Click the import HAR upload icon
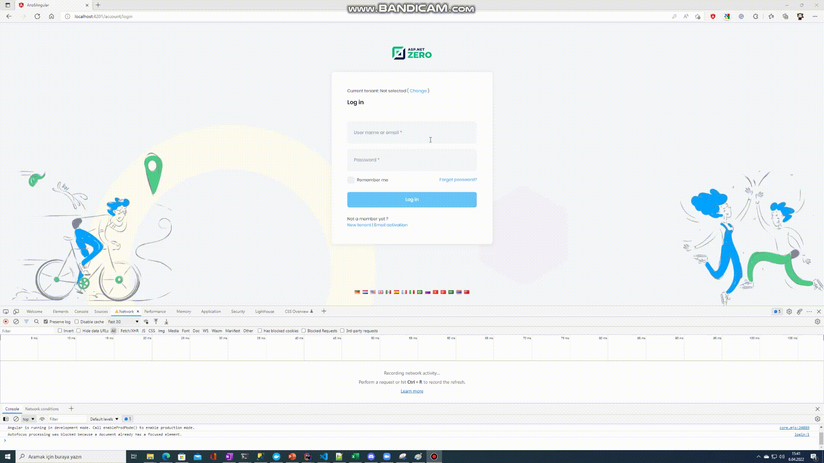 [156, 322]
